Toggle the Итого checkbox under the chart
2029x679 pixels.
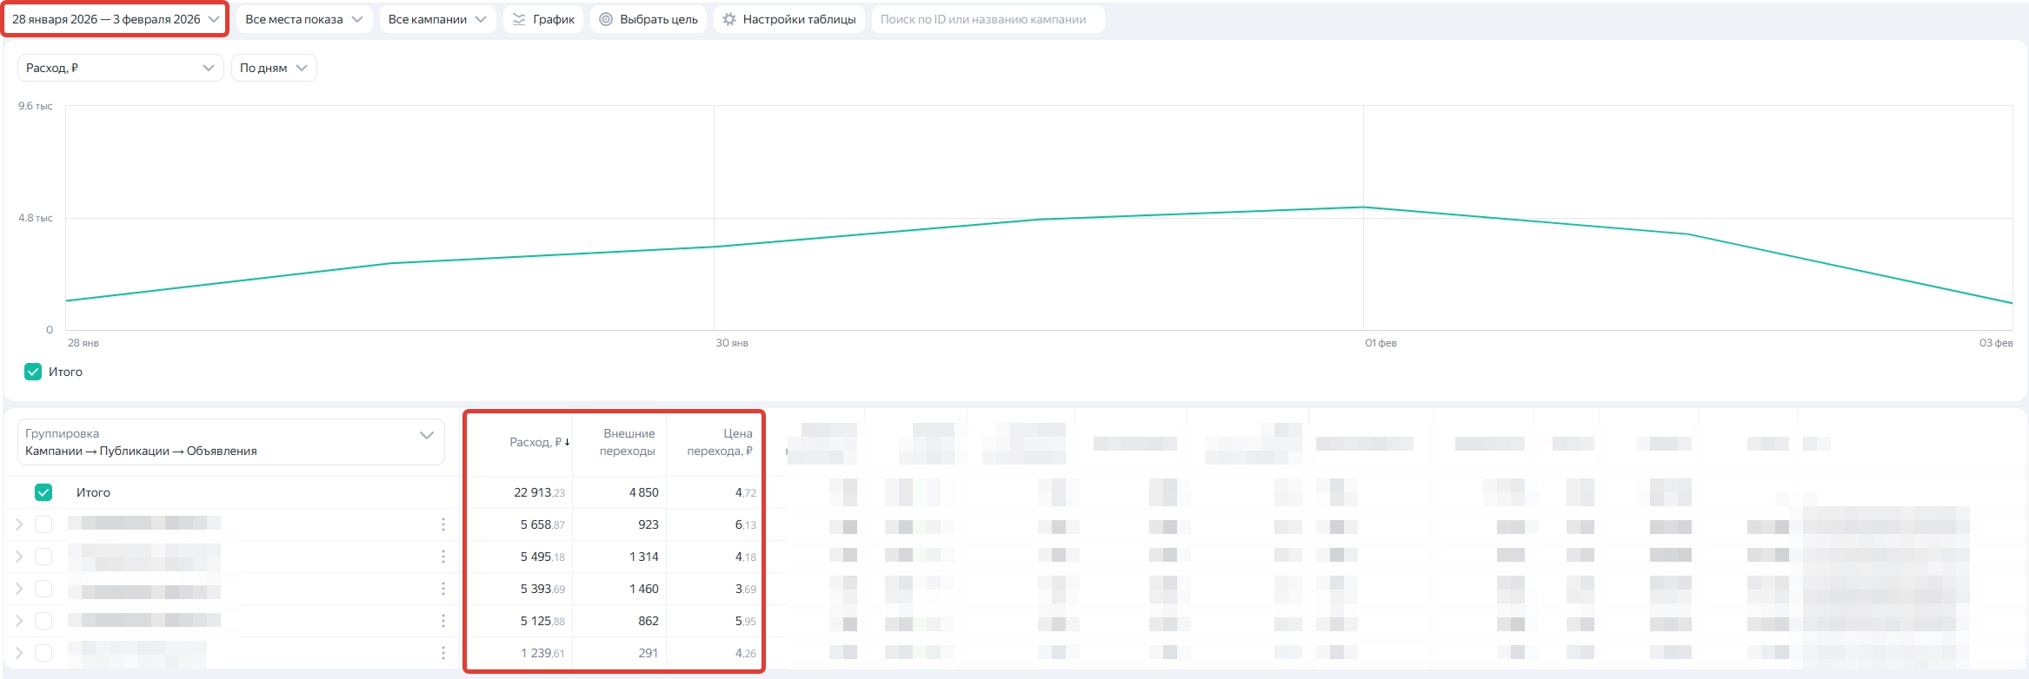[33, 372]
